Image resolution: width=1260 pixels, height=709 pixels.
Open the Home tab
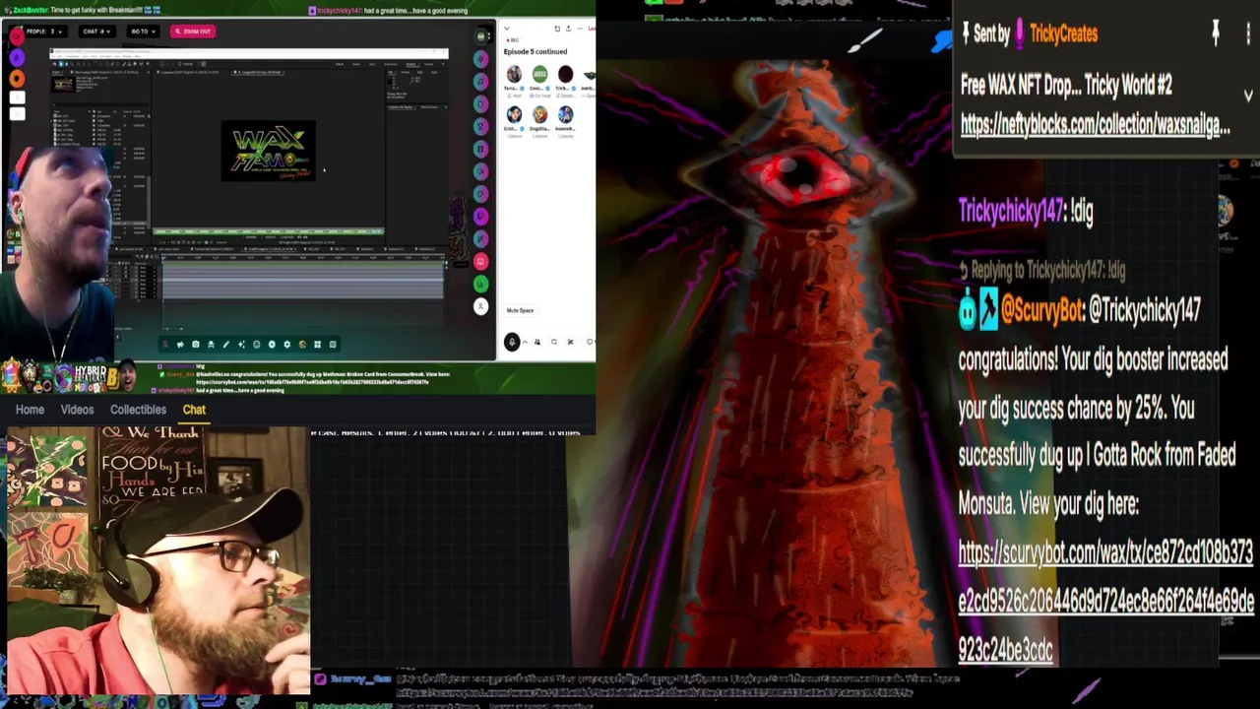point(30,410)
